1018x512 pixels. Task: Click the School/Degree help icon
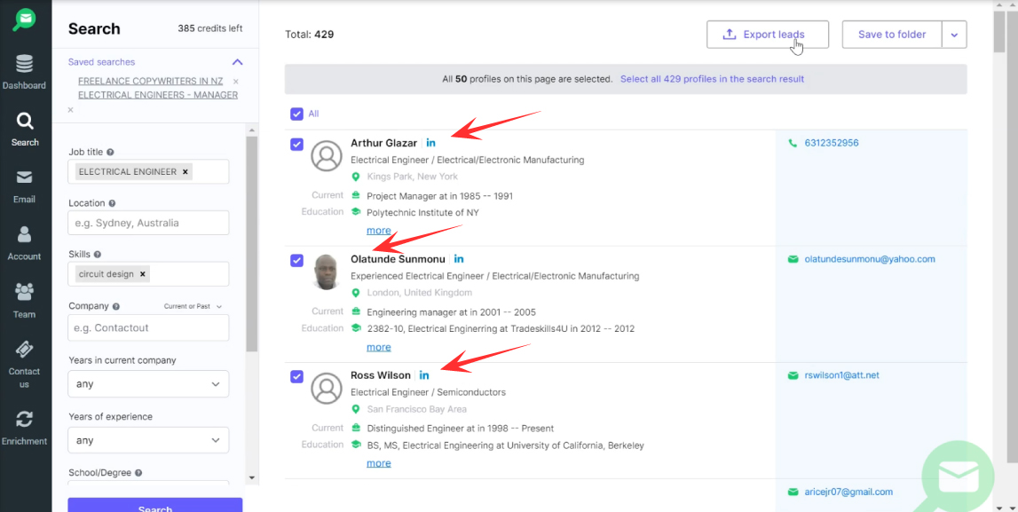pos(139,473)
